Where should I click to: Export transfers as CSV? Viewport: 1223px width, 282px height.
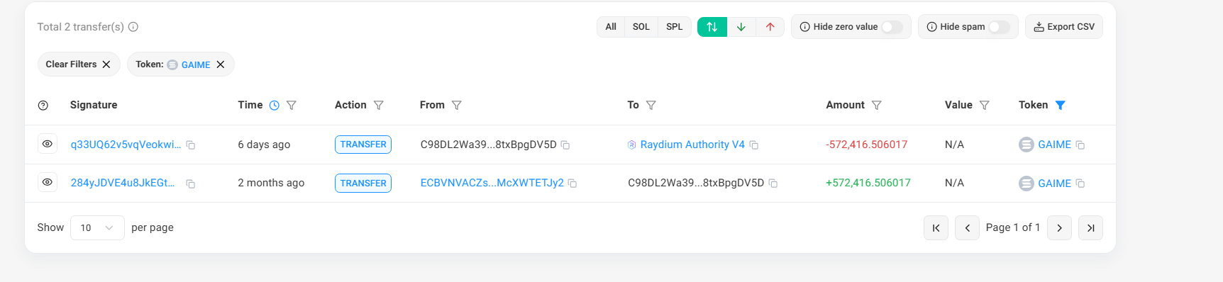tap(1064, 27)
